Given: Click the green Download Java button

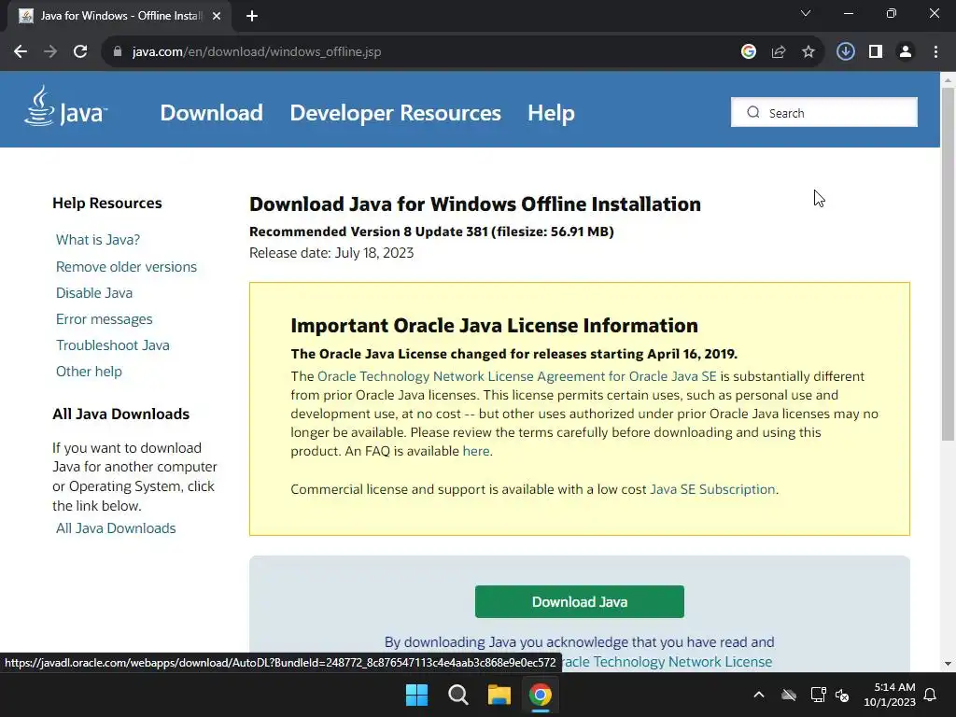Looking at the screenshot, I should point(579,602).
